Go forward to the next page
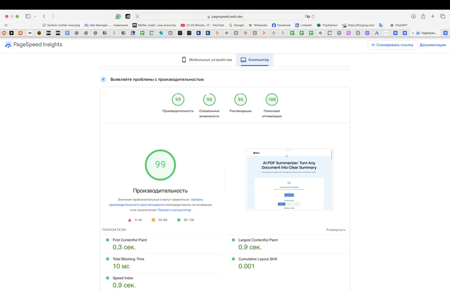The image size is (450, 291). 53,16
